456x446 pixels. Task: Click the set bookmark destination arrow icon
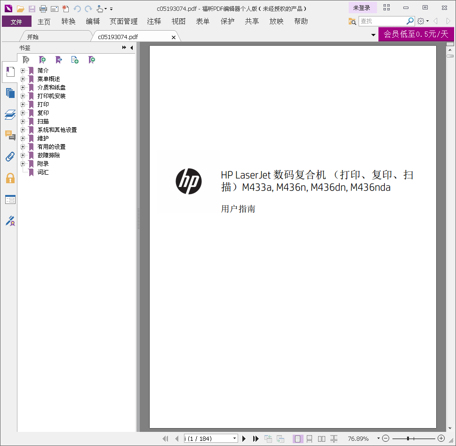click(x=59, y=60)
